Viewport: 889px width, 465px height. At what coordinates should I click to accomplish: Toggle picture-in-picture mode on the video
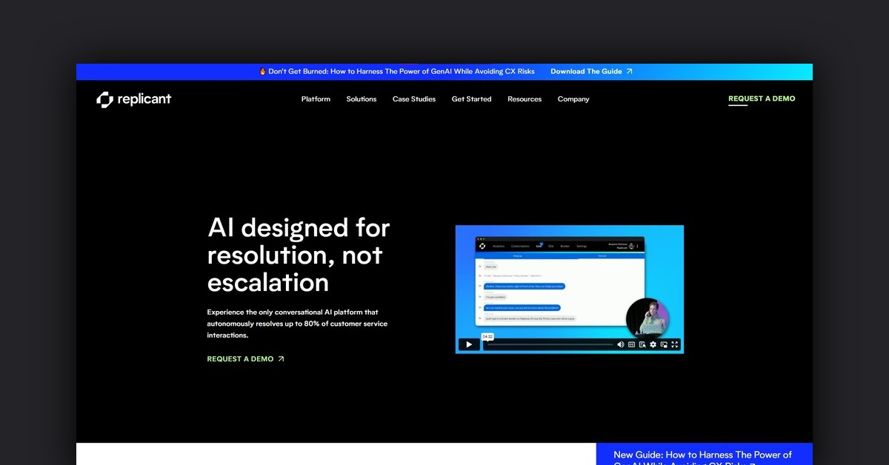pos(664,344)
